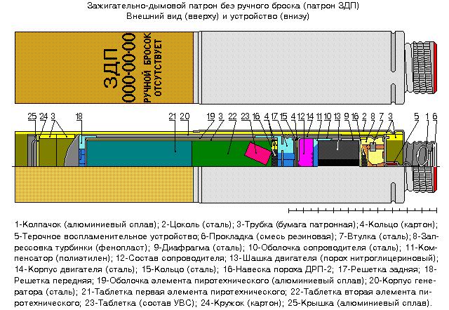Click legend entry '21-Таблетка первая элемента пиротехнического'

click(184, 292)
